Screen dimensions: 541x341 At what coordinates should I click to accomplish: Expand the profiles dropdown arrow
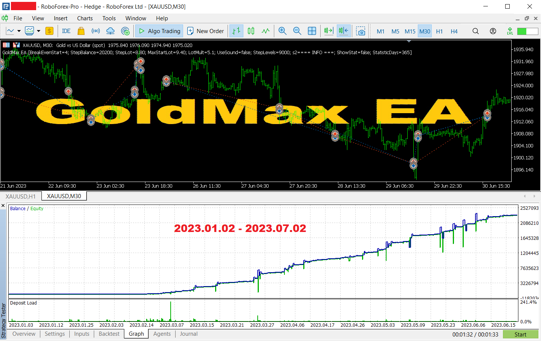(x=38, y=31)
